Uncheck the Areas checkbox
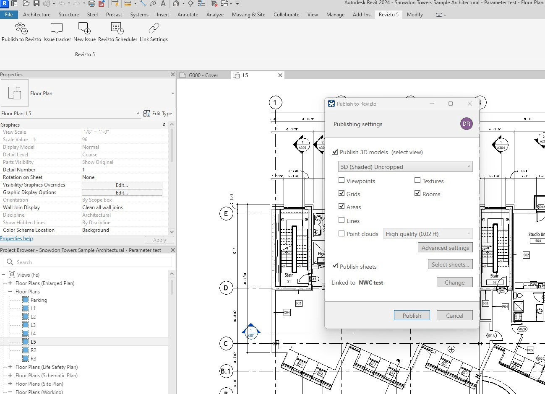The image size is (545, 394). (342, 206)
